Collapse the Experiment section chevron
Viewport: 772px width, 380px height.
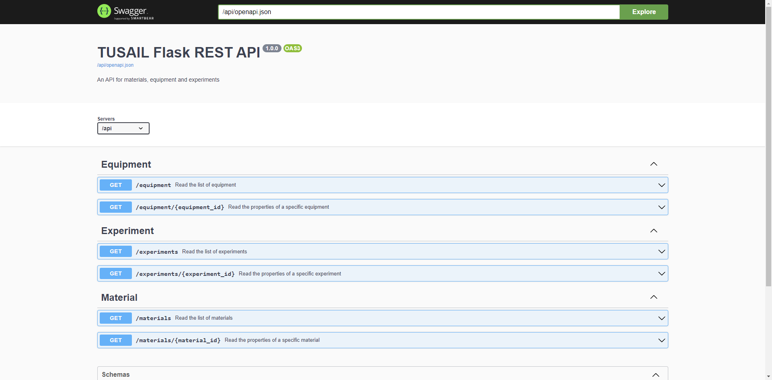(654, 231)
